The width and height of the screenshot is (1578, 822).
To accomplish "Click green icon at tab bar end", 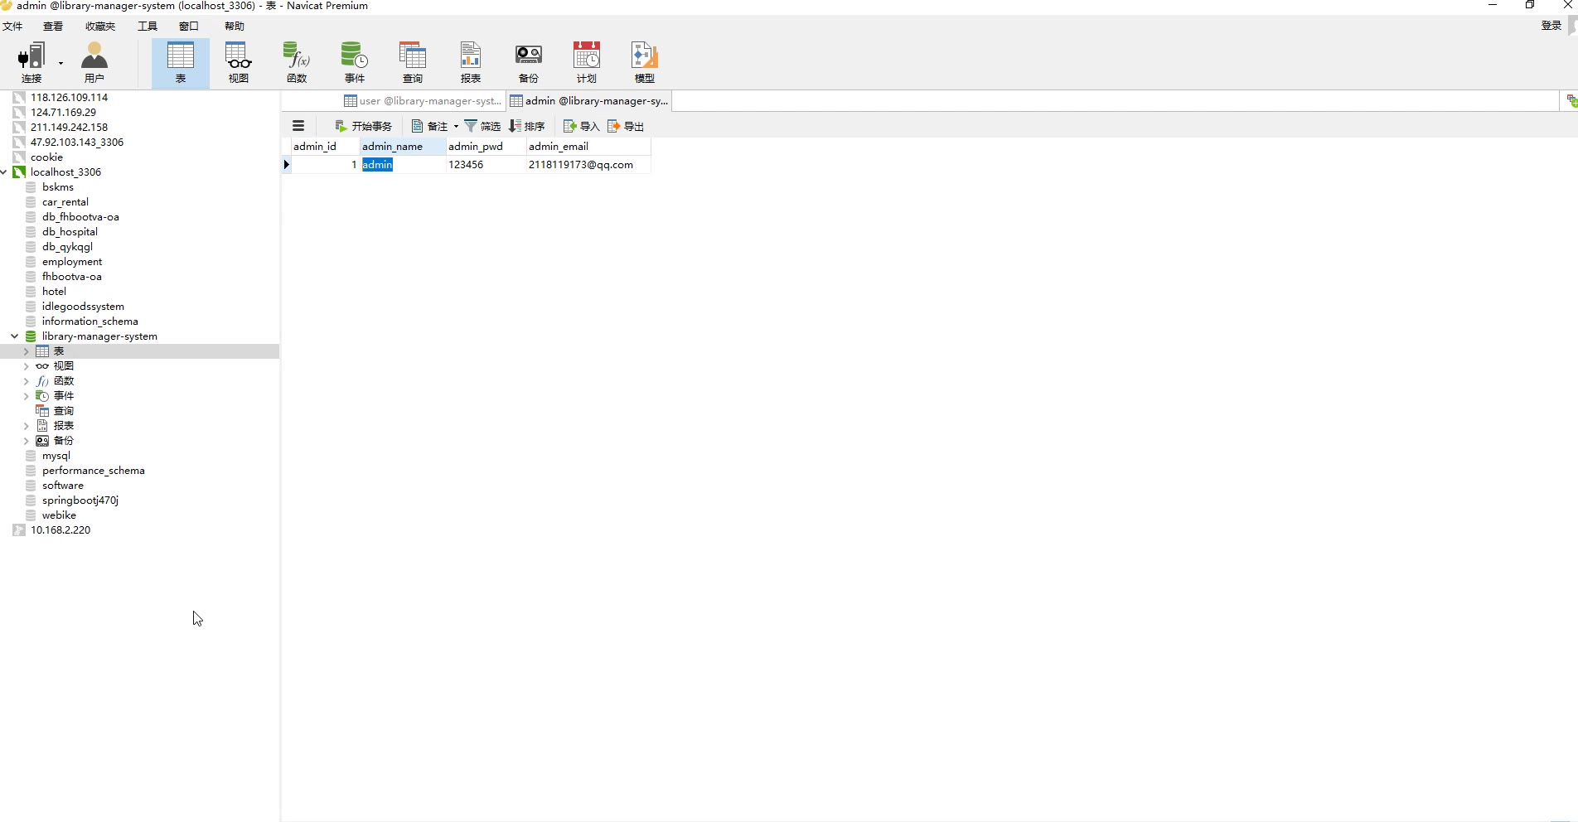I will [1571, 101].
